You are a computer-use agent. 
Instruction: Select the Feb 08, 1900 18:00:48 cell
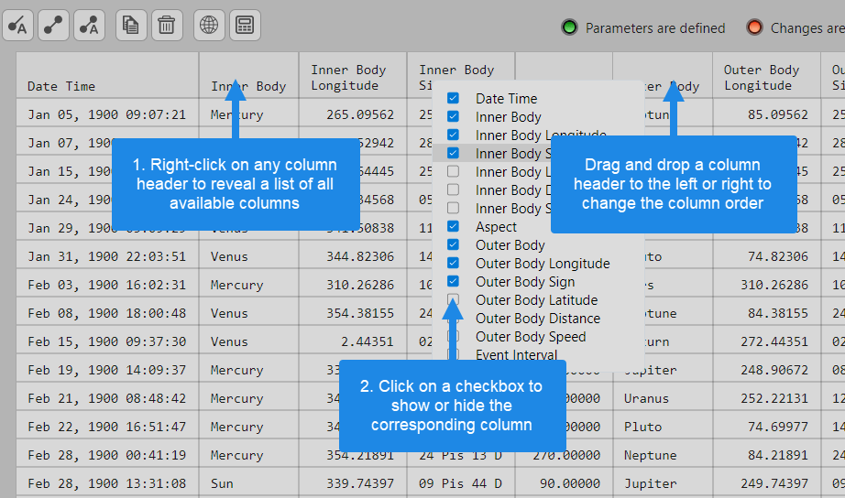click(x=107, y=311)
